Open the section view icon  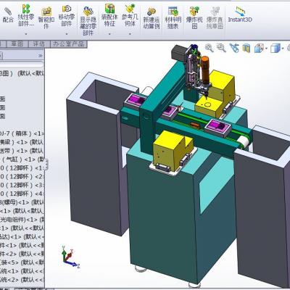point(246,49)
